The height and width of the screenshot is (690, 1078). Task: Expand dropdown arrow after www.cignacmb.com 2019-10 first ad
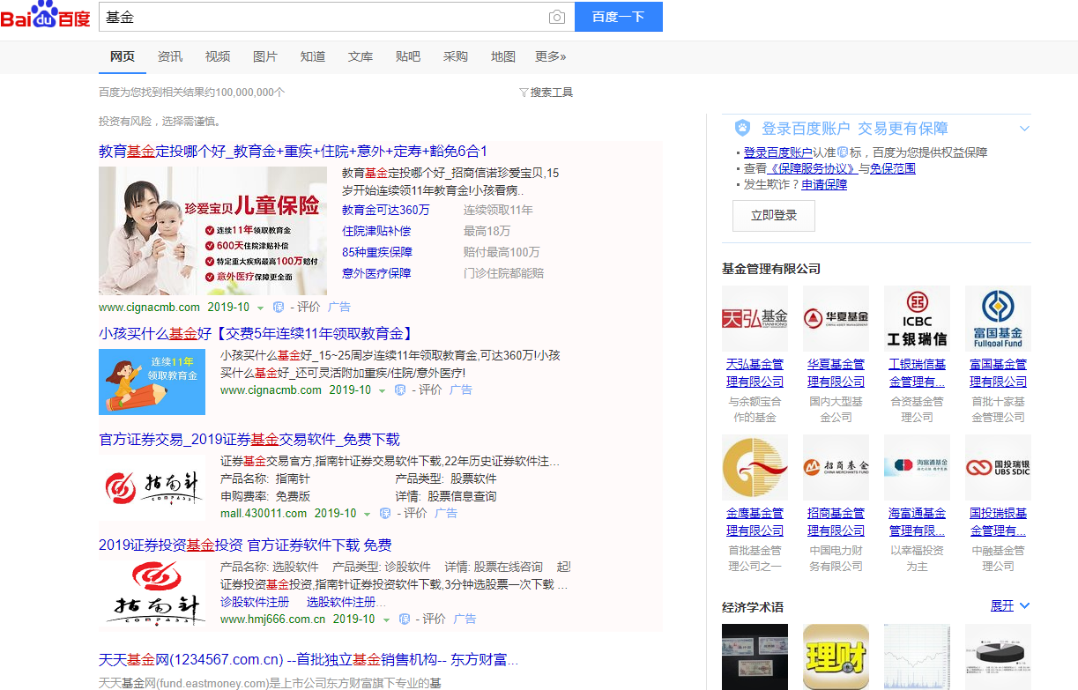[260, 308]
